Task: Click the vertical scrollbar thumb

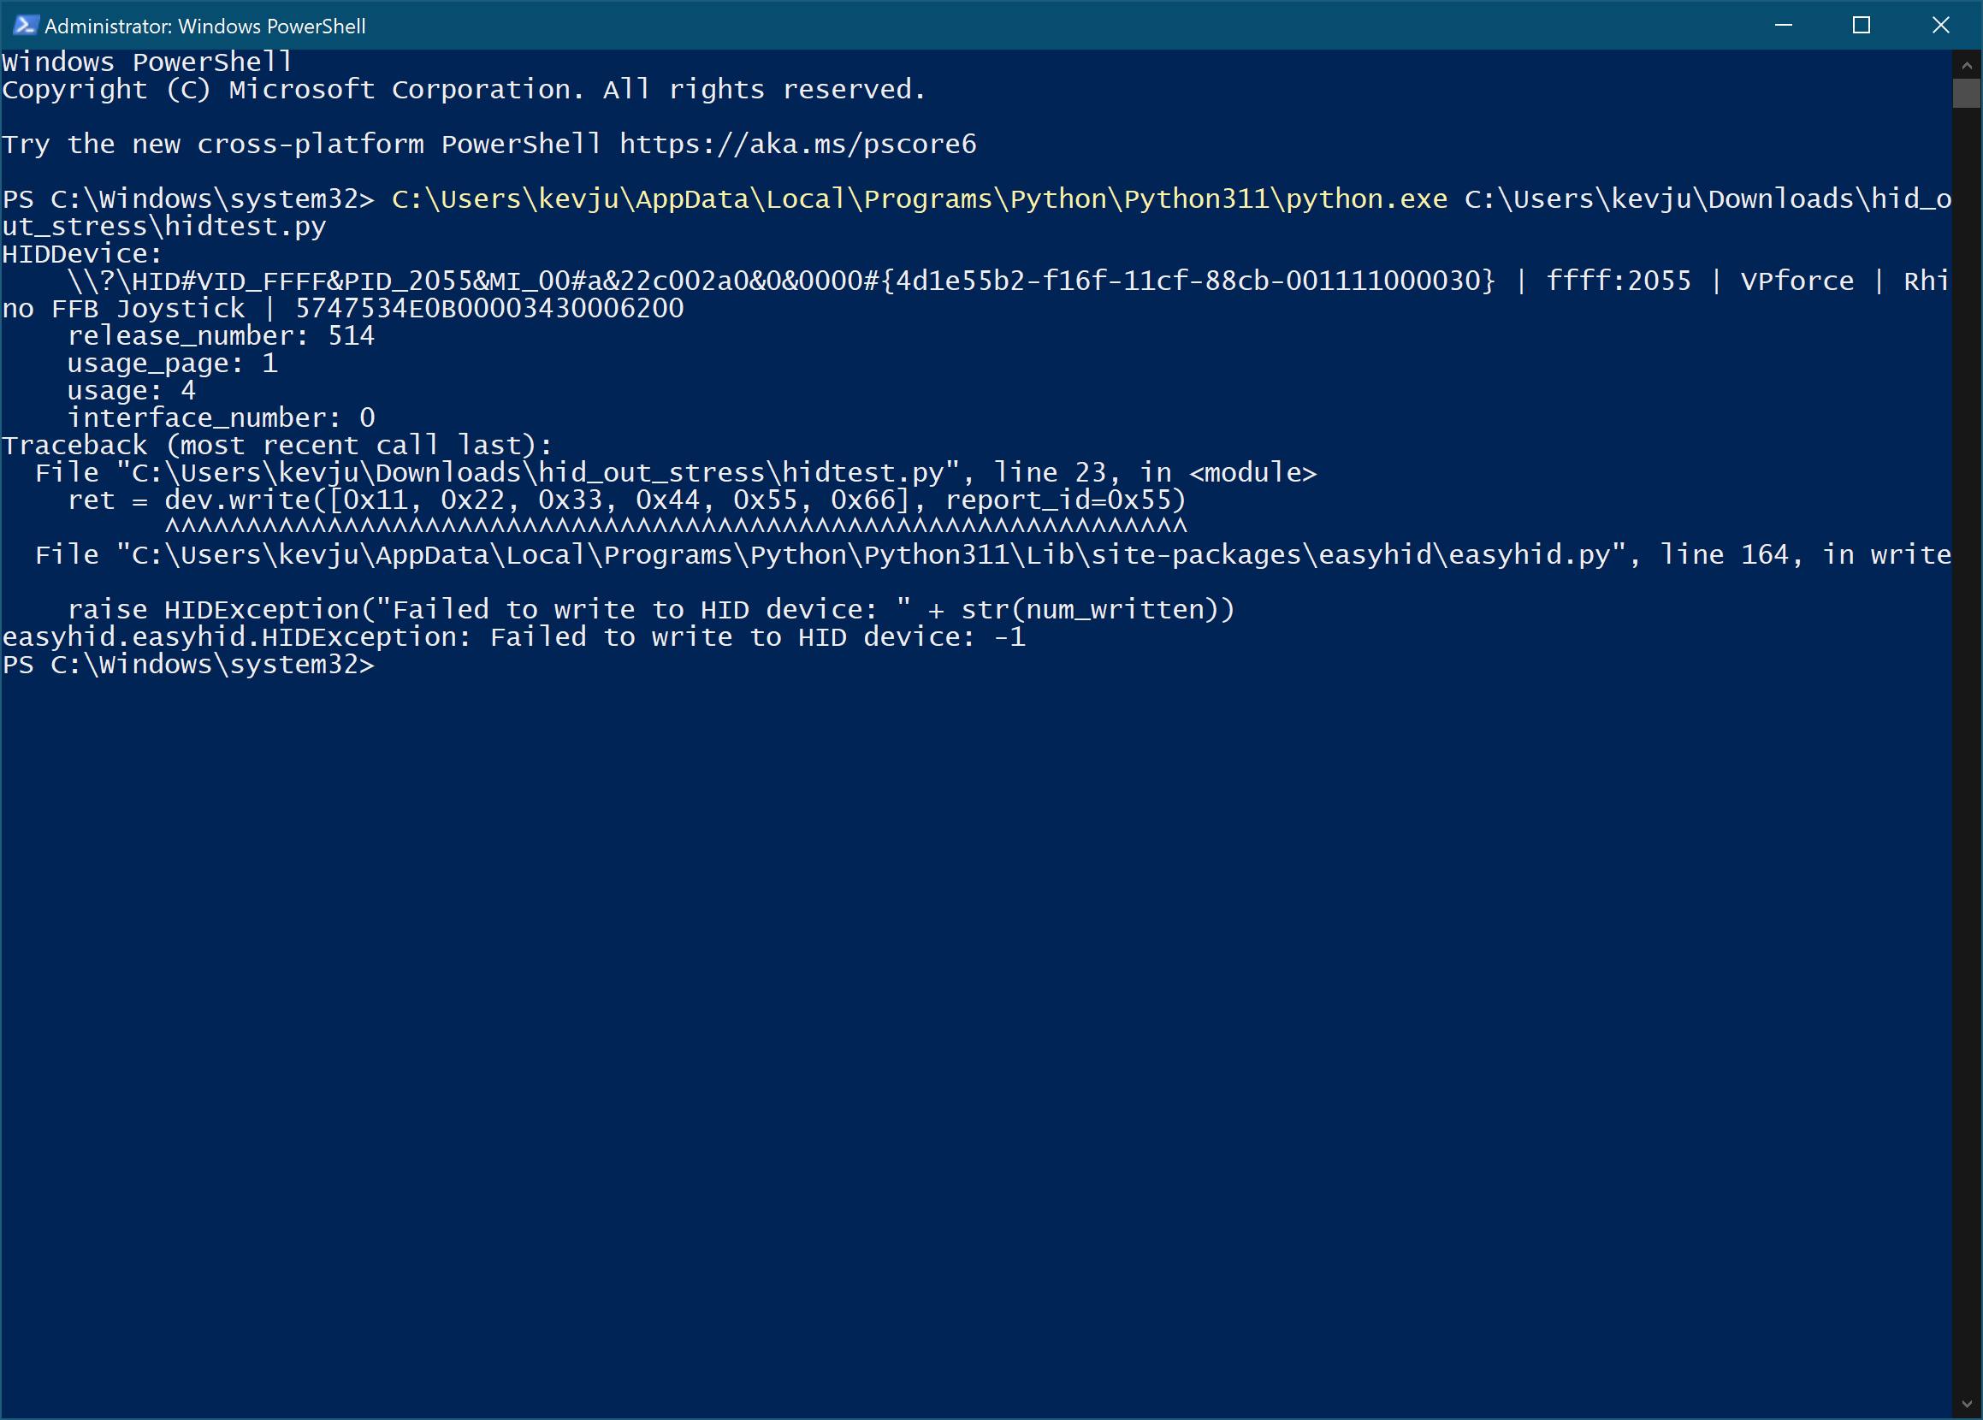Action: pyautogui.click(x=1967, y=92)
